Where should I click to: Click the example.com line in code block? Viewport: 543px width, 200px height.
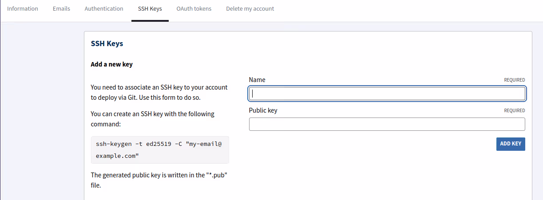point(118,156)
